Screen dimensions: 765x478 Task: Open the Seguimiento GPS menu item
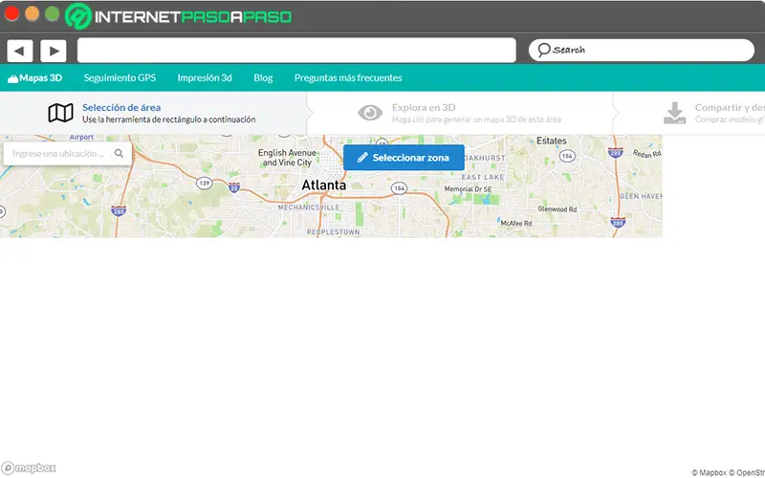120,78
